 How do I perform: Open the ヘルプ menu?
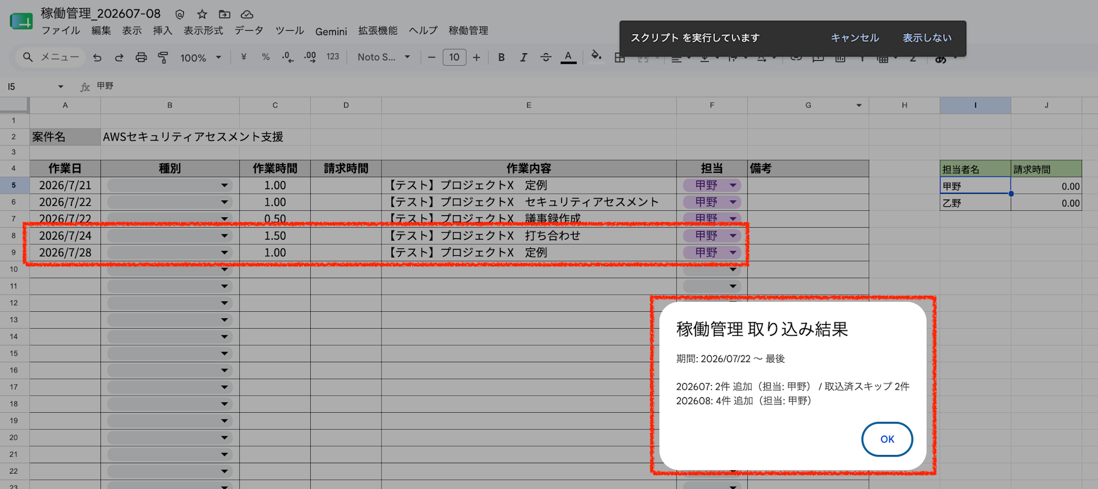tap(423, 31)
